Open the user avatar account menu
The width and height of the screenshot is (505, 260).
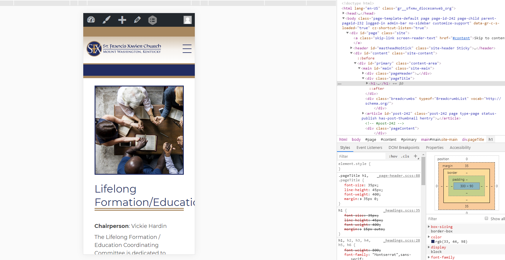pos(187,20)
